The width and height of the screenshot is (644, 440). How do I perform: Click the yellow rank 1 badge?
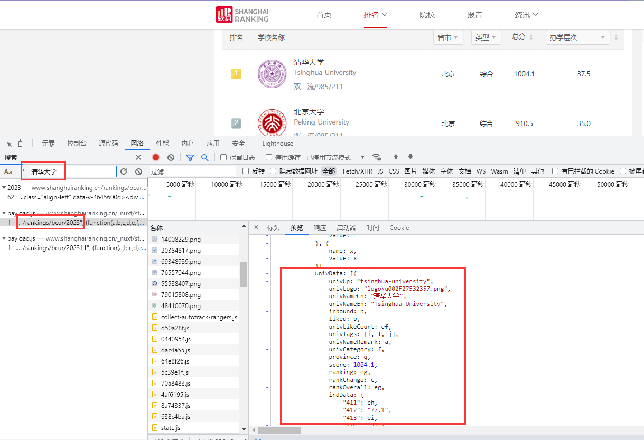click(x=236, y=74)
